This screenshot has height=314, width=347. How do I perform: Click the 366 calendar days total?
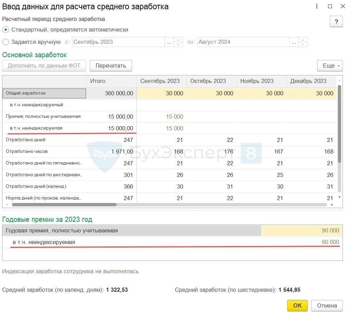111,186
